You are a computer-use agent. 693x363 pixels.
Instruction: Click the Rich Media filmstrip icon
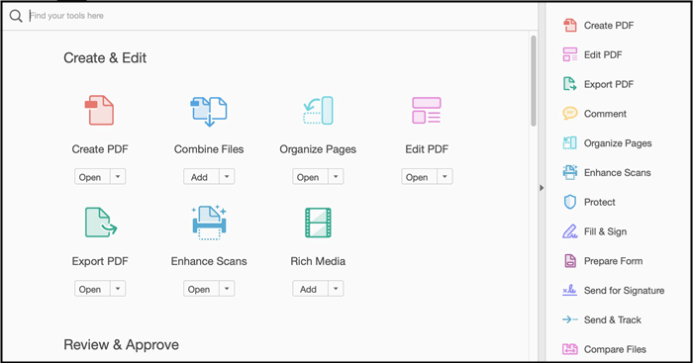click(x=318, y=223)
